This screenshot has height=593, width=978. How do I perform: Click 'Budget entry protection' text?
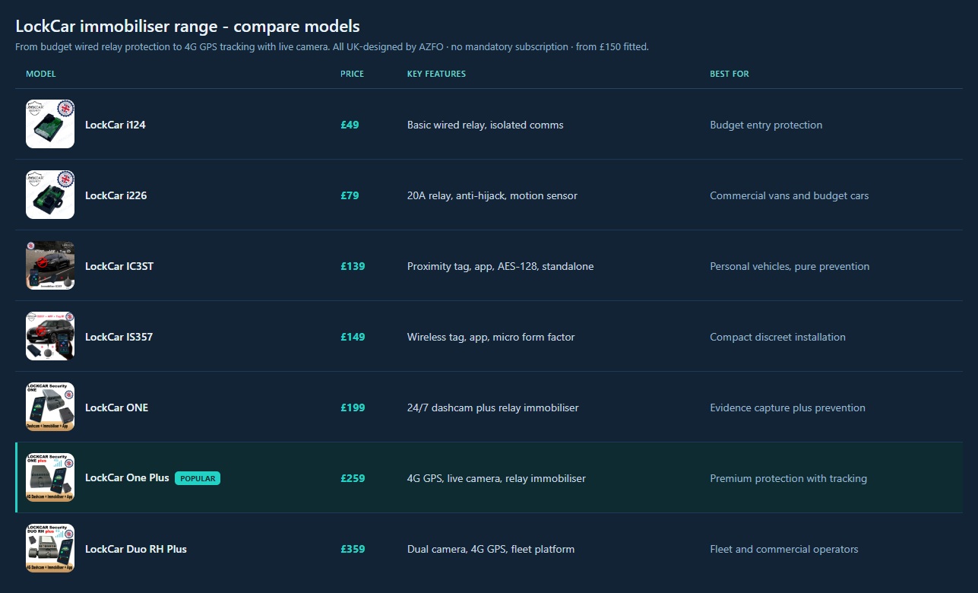[x=766, y=125]
